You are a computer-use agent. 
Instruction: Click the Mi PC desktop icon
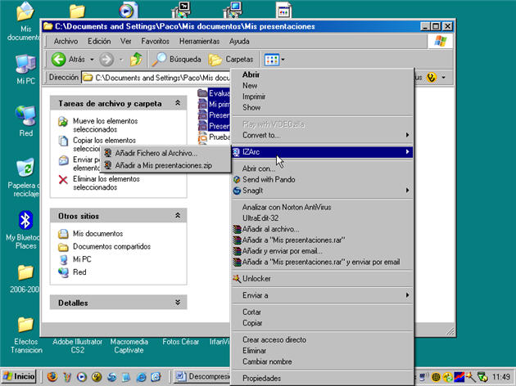pos(25,64)
